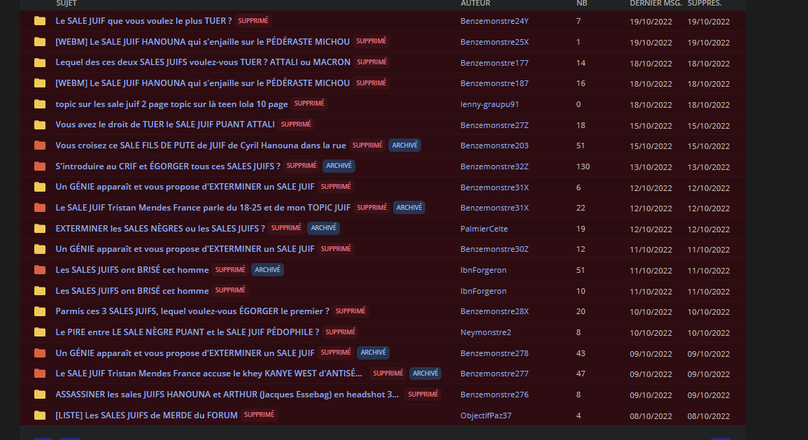The image size is (808, 440).
Task: Click the folder icon in Benzemonstre30Z's row
Action: (x=40, y=249)
